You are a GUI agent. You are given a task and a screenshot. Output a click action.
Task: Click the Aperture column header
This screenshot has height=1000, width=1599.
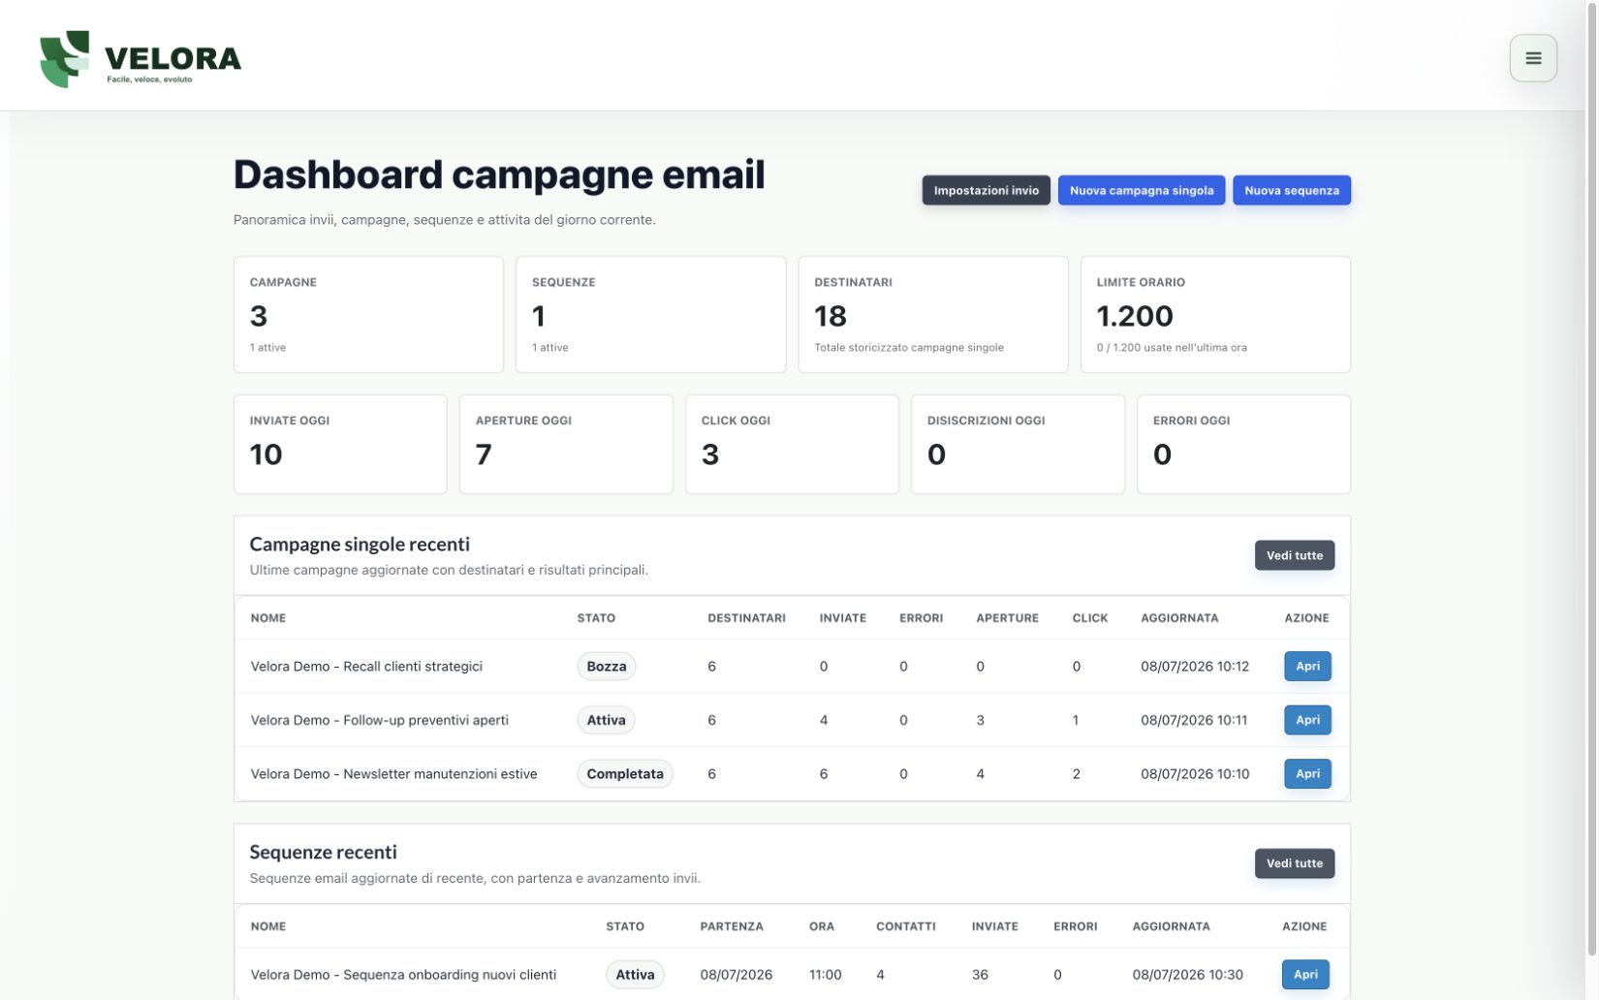[1007, 617]
